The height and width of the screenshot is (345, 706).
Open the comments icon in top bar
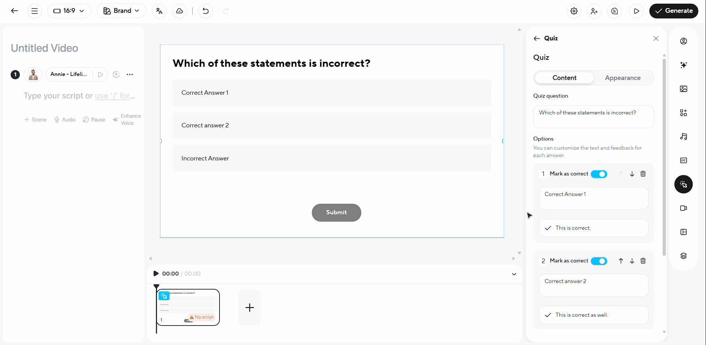point(614,11)
